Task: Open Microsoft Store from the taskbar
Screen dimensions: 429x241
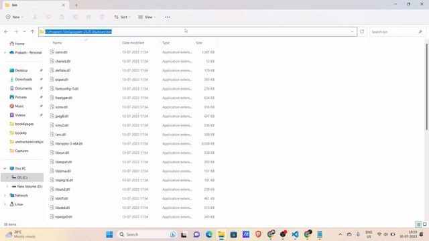Action: (x=233, y=234)
